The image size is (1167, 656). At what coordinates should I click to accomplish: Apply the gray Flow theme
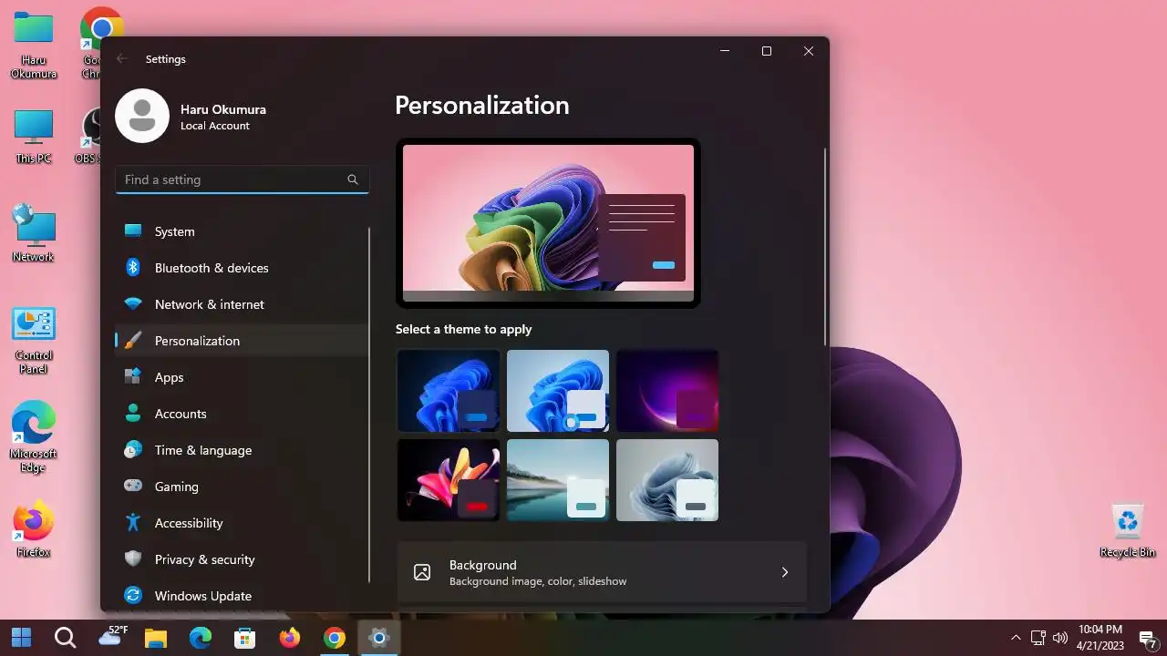tap(667, 480)
